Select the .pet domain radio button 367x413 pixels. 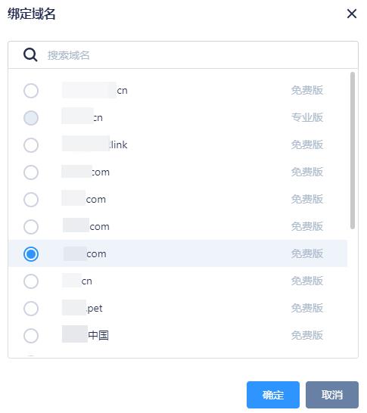click(31, 309)
